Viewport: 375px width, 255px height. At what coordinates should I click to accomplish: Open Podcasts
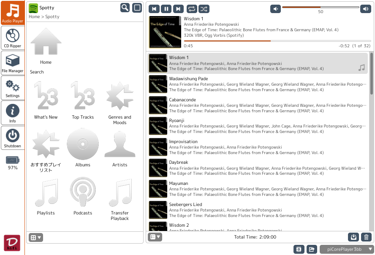83,196
